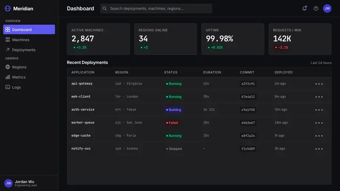This screenshot has height=191, width=340.
Task: Click commit hash b7e4d12
Action: [248, 97]
